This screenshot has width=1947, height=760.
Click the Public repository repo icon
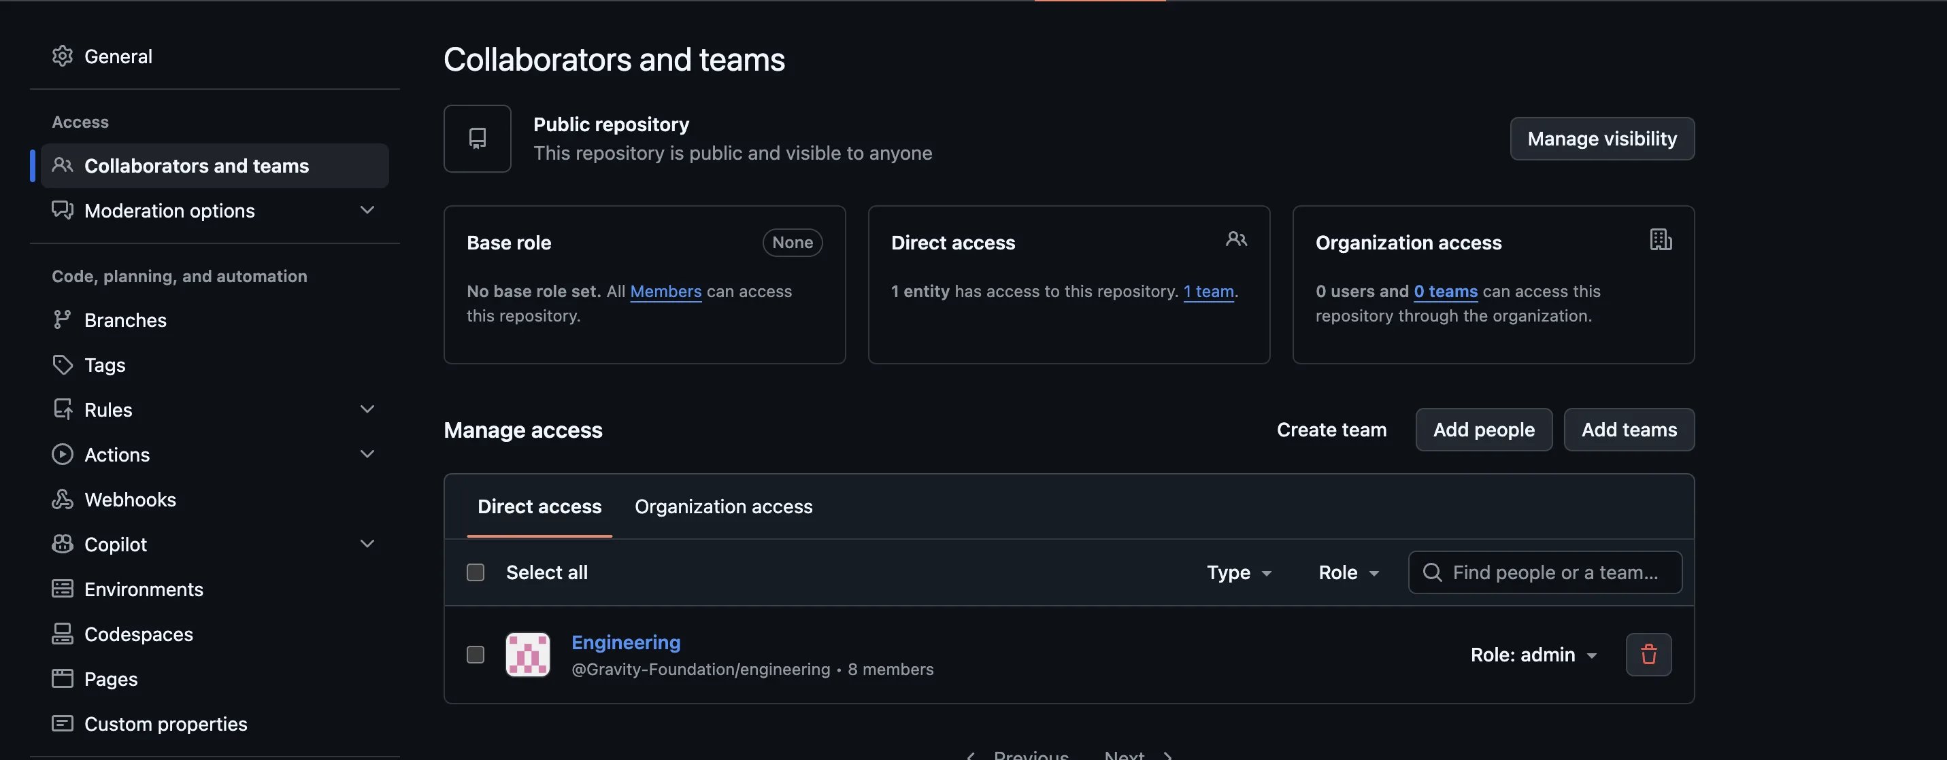tap(477, 138)
